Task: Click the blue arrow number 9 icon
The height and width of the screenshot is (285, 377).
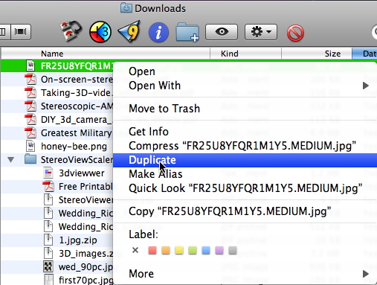Action: pyautogui.click(x=129, y=31)
